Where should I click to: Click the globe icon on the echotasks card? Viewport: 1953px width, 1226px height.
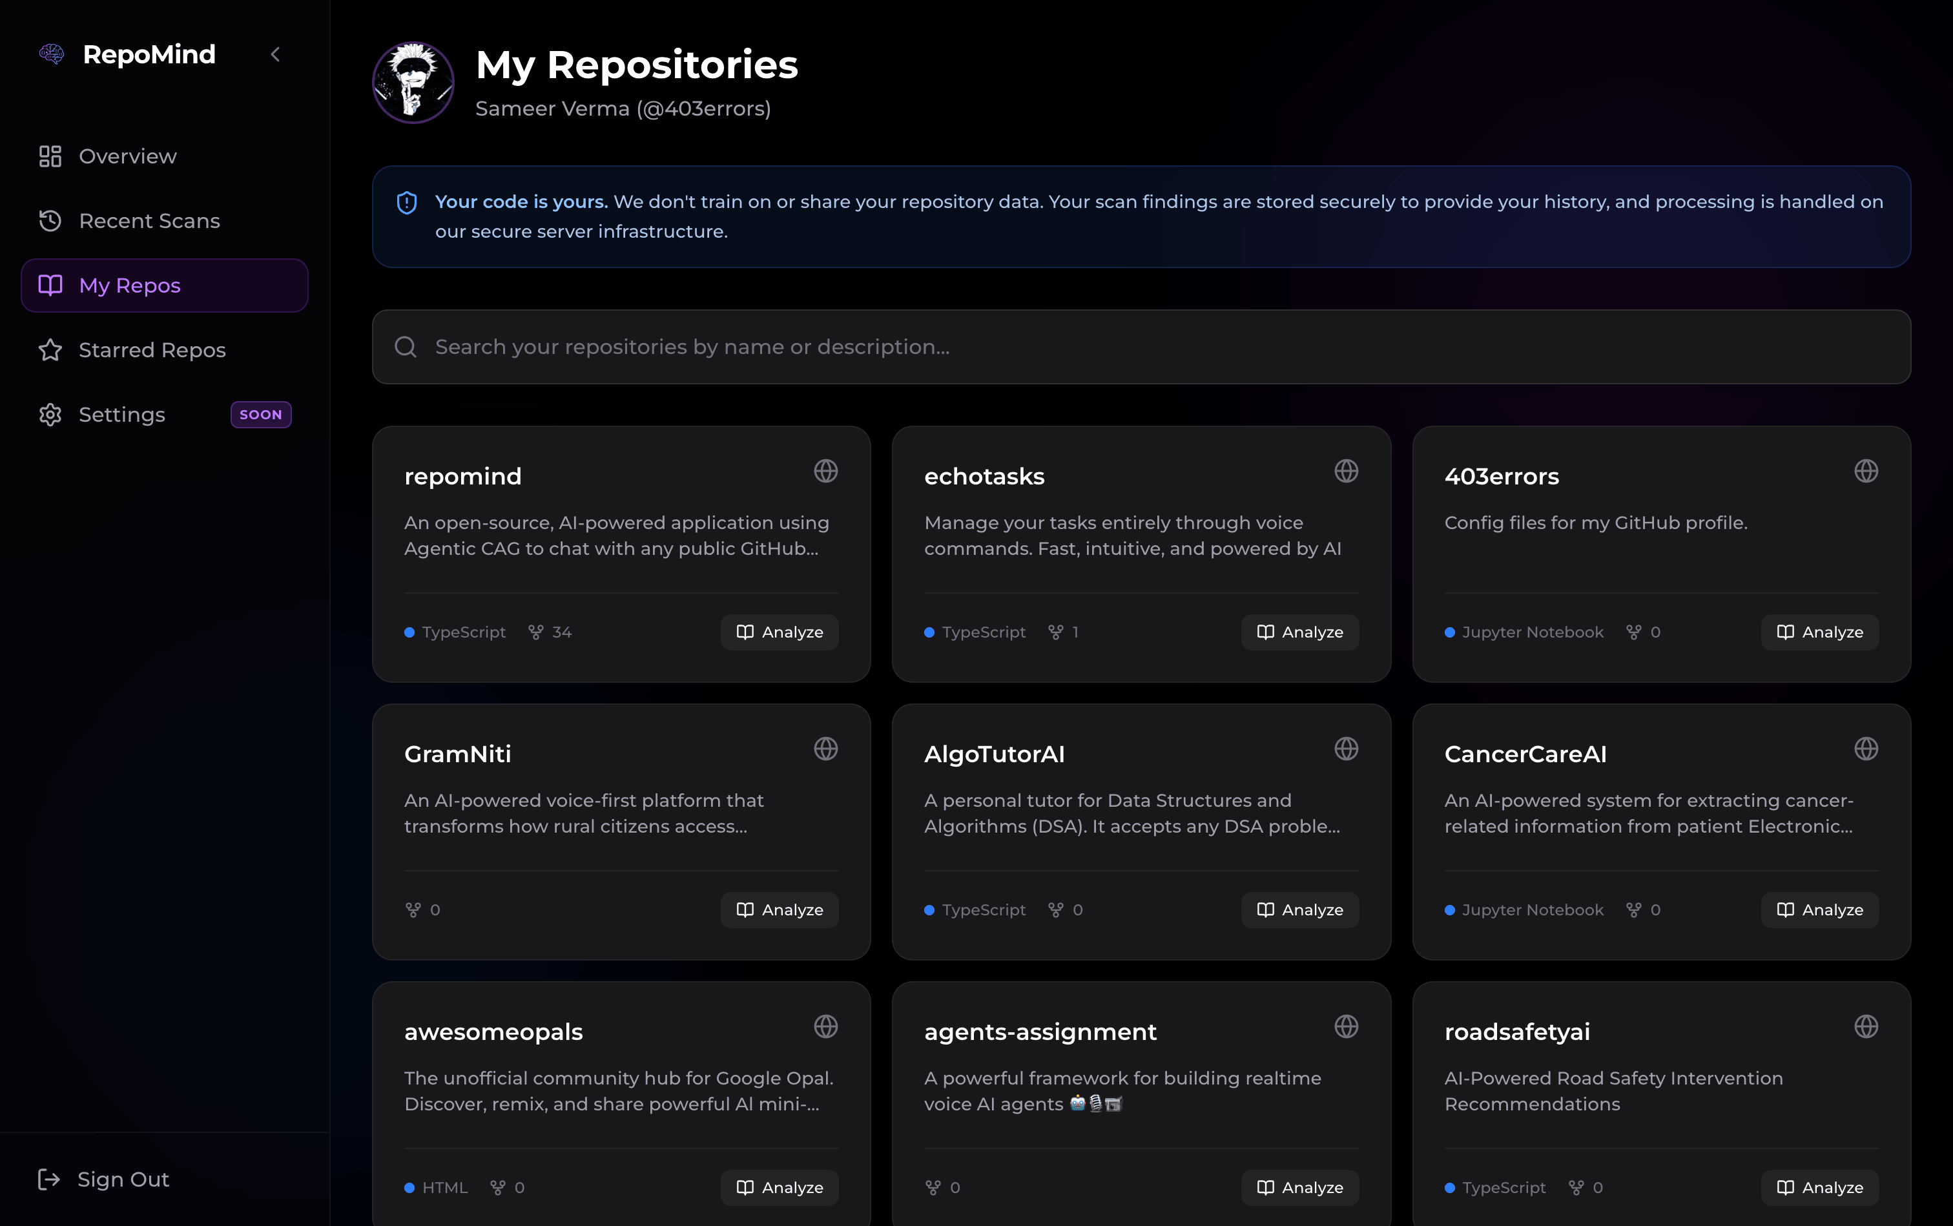pyautogui.click(x=1346, y=470)
